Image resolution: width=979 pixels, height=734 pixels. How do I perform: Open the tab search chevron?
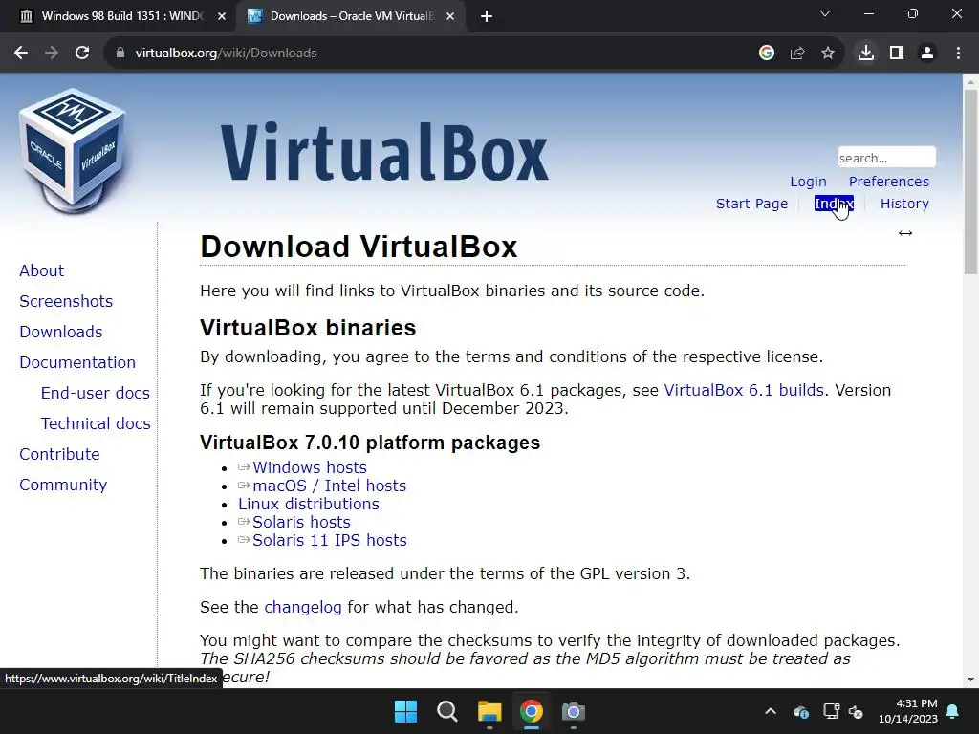pyautogui.click(x=825, y=13)
